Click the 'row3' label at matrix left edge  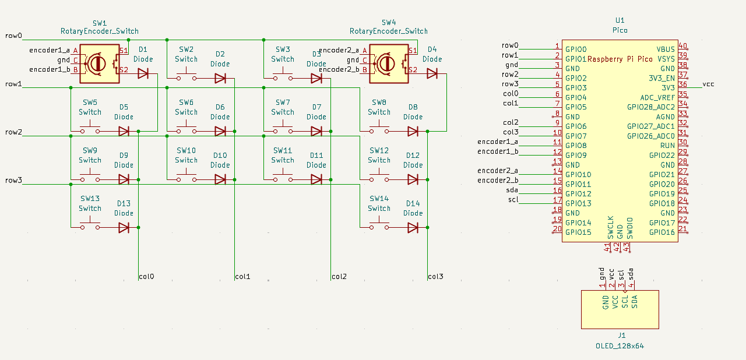coord(13,180)
